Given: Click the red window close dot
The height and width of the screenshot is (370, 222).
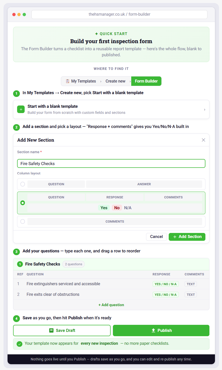Looking at the screenshot, I should click(x=14, y=14).
